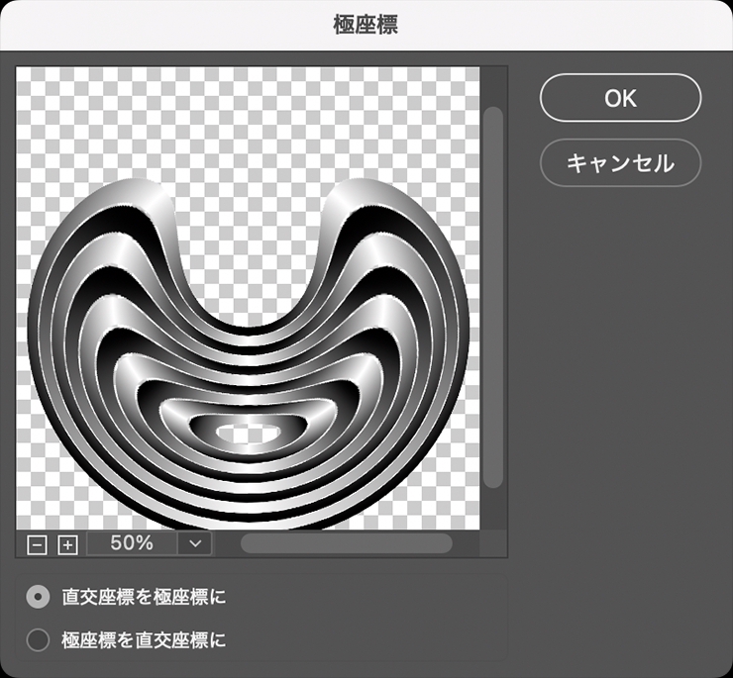Click horizontal scrollbar track right of thumb

point(466,543)
